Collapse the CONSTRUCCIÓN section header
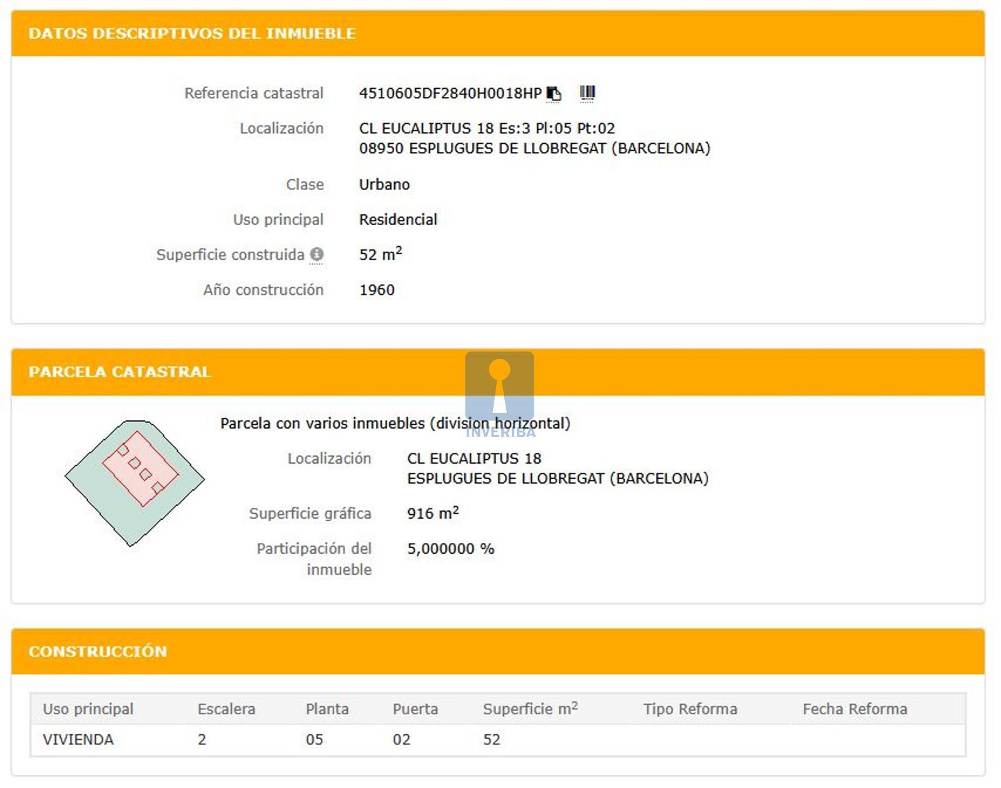This screenshot has width=1001, height=788. click(x=98, y=651)
